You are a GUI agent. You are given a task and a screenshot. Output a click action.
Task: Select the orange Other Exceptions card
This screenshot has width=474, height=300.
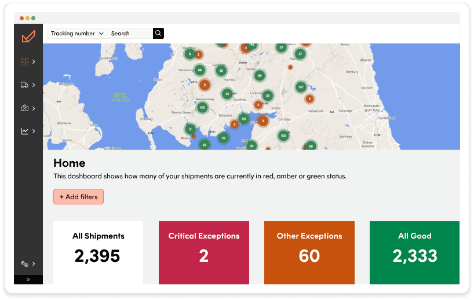pyautogui.click(x=309, y=253)
